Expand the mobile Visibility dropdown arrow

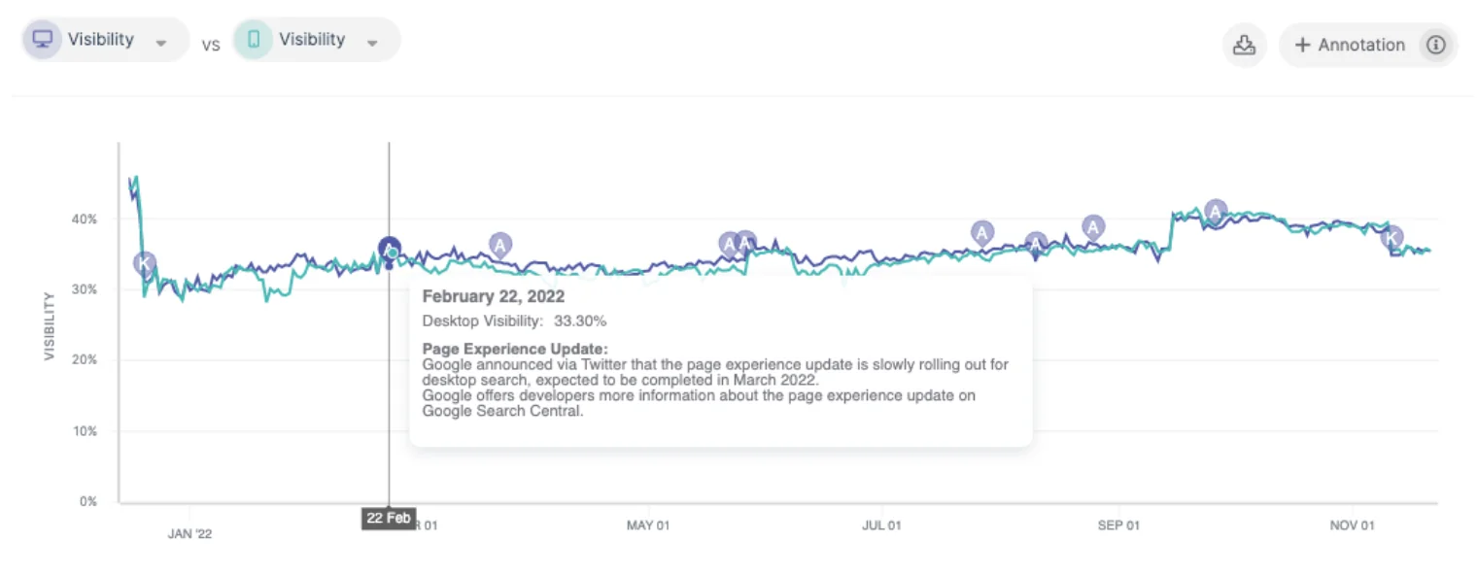point(372,43)
